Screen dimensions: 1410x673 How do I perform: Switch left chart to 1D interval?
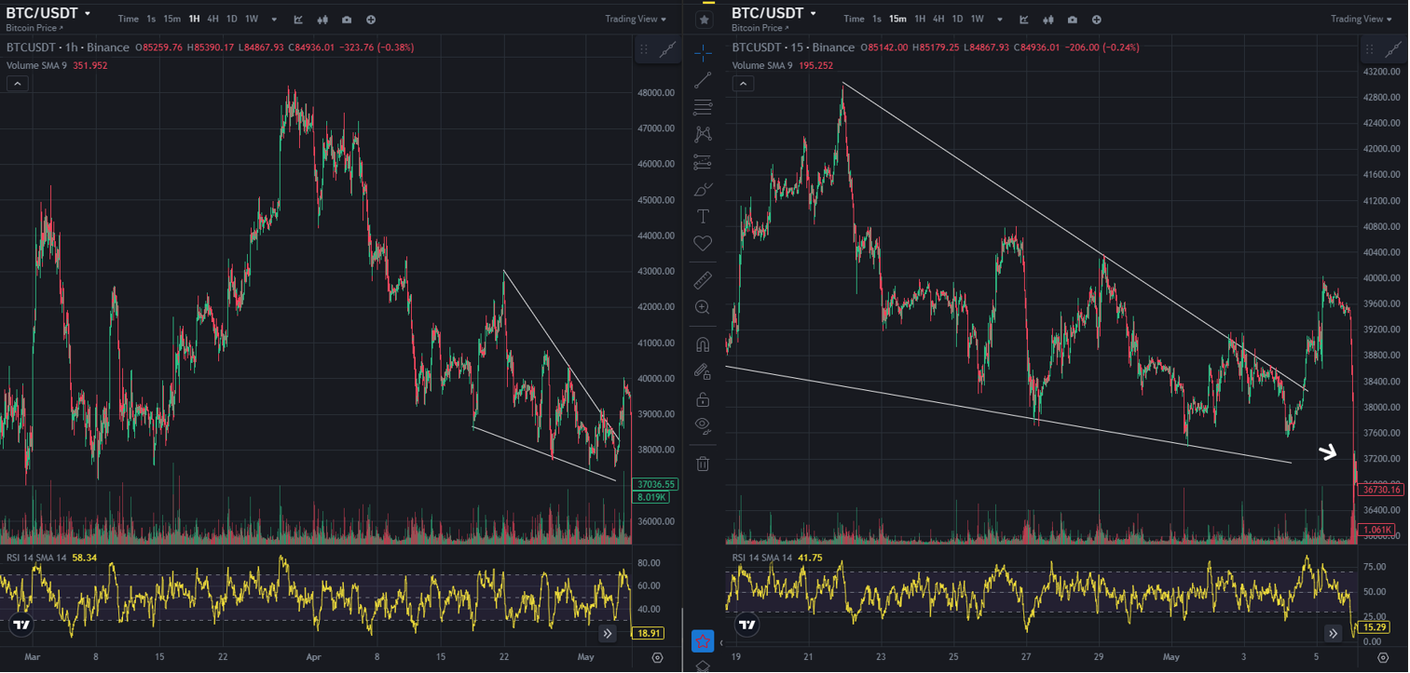231,20
